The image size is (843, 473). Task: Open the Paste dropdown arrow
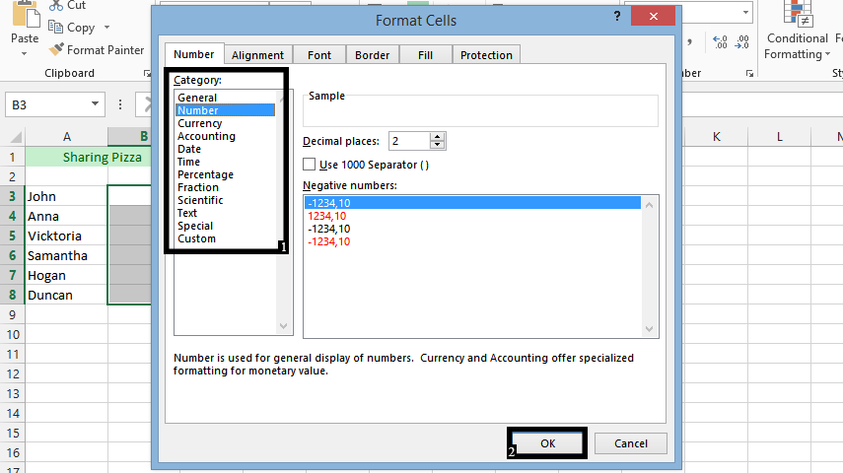(25, 53)
